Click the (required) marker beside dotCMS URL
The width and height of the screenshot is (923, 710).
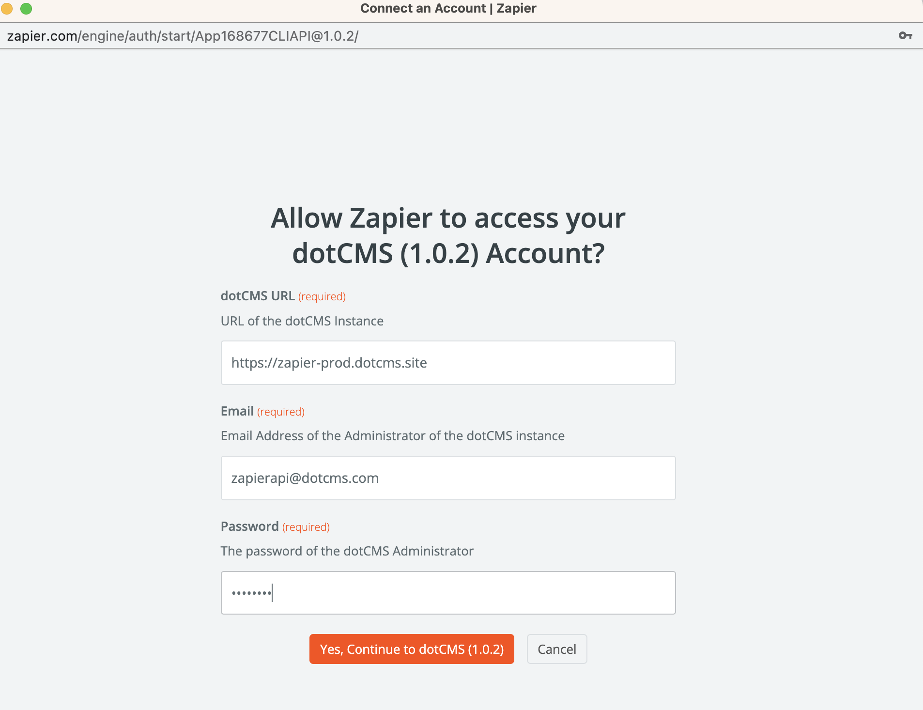(322, 296)
